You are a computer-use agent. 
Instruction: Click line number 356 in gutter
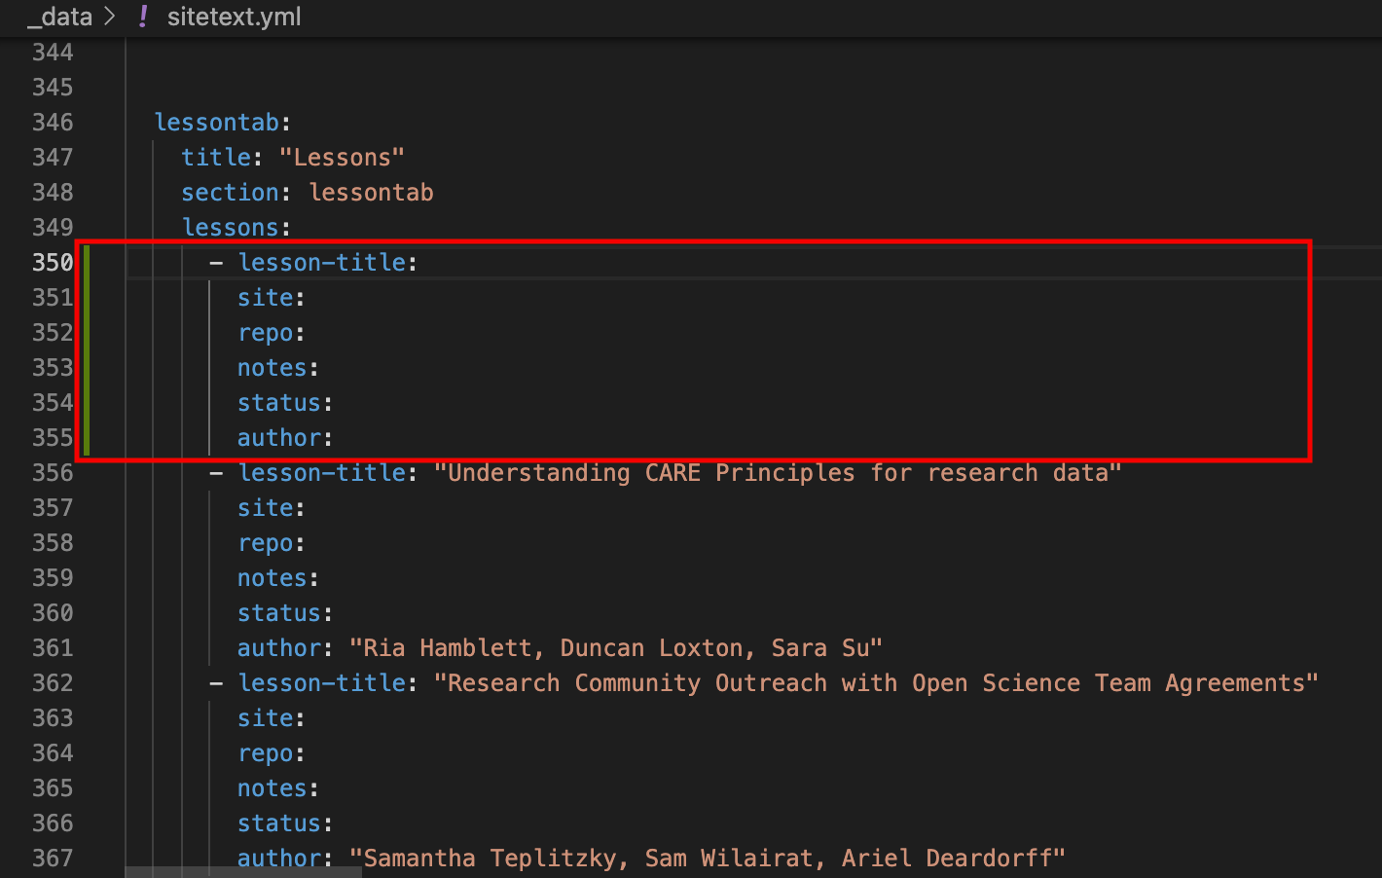click(x=53, y=473)
